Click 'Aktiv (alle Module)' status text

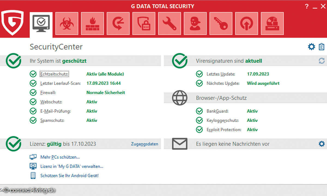(105, 74)
